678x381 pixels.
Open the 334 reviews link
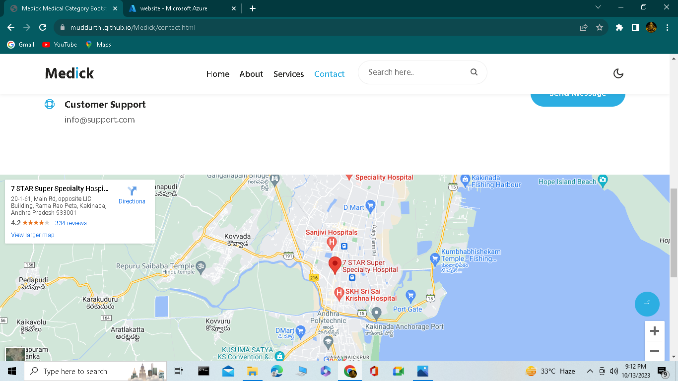[70, 223]
